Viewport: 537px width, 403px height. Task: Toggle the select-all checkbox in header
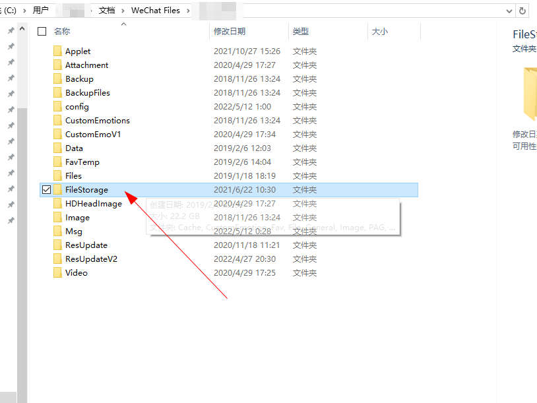pos(42,32)
